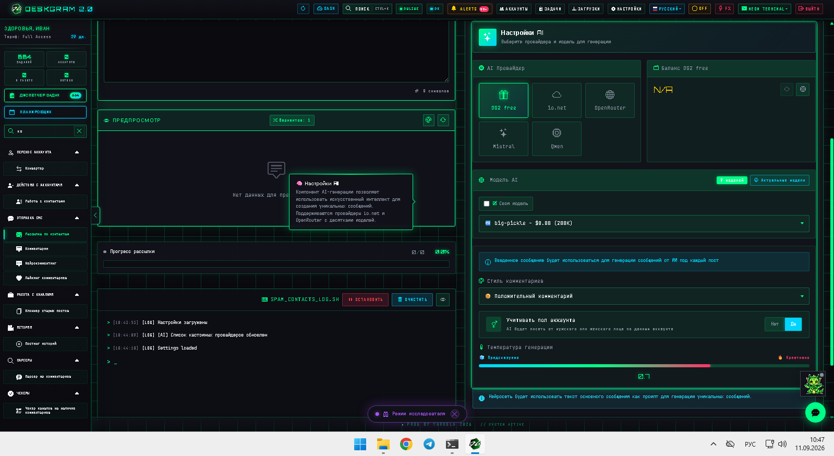Viewport: 834px width, 456px height.
Task: Click the palette icon in Предпросмотр header
Action: [429, 120]
